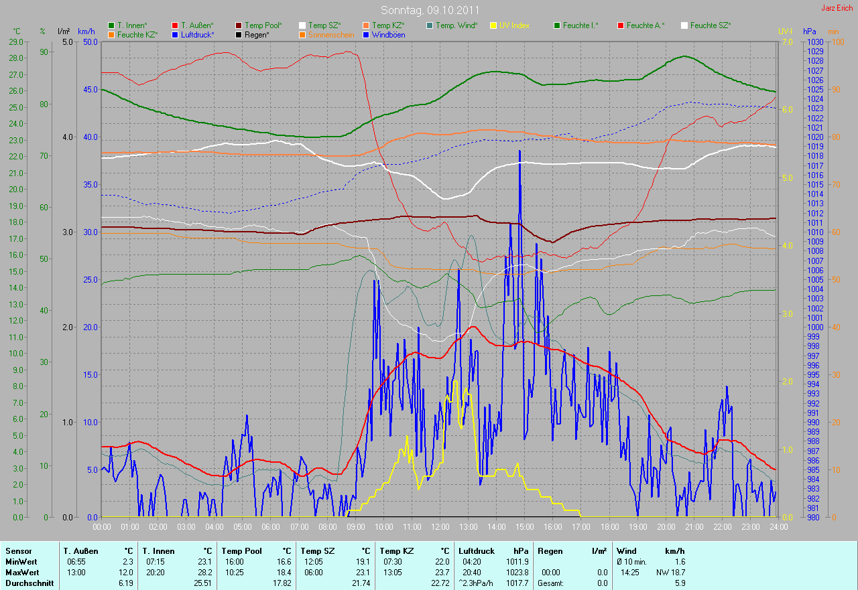Select the dark red Temp Pool legend marker

tap(238, 25)
